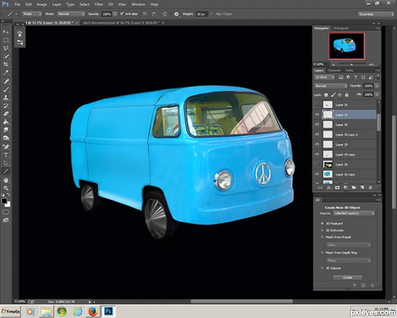The height and width of the screenshot is (318, 397).
Task: Select the Smudge tool
Action: tap(6, 130)
